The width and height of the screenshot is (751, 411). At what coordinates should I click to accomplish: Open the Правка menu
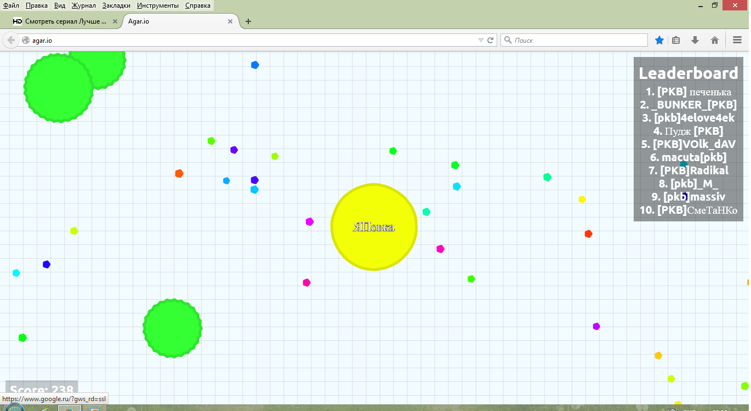coord(36,5)
